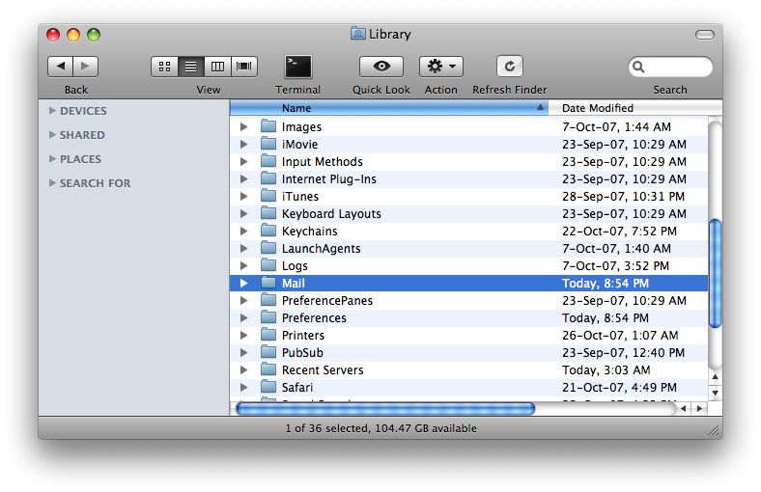Expand the Mail folder disclosure triangle
Image resolution: width=761 pixels, height=492 pixels.
243,284
